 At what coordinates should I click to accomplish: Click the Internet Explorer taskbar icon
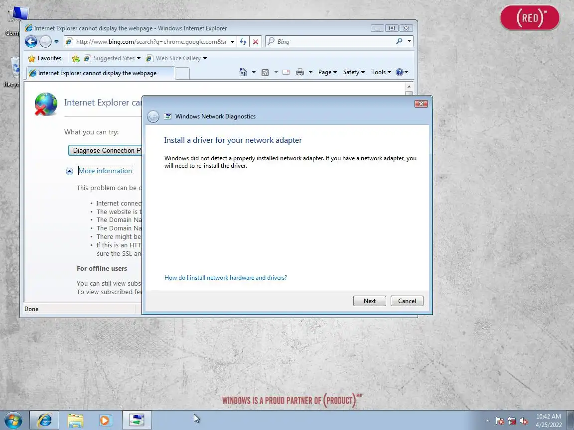click(44, 420)
